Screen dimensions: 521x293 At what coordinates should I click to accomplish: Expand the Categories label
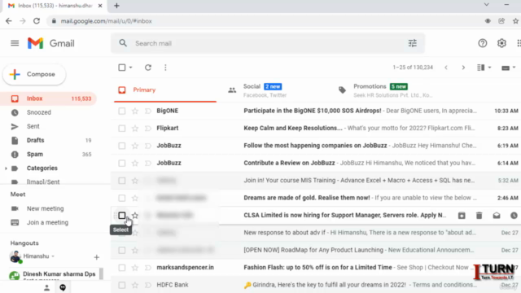6,168
